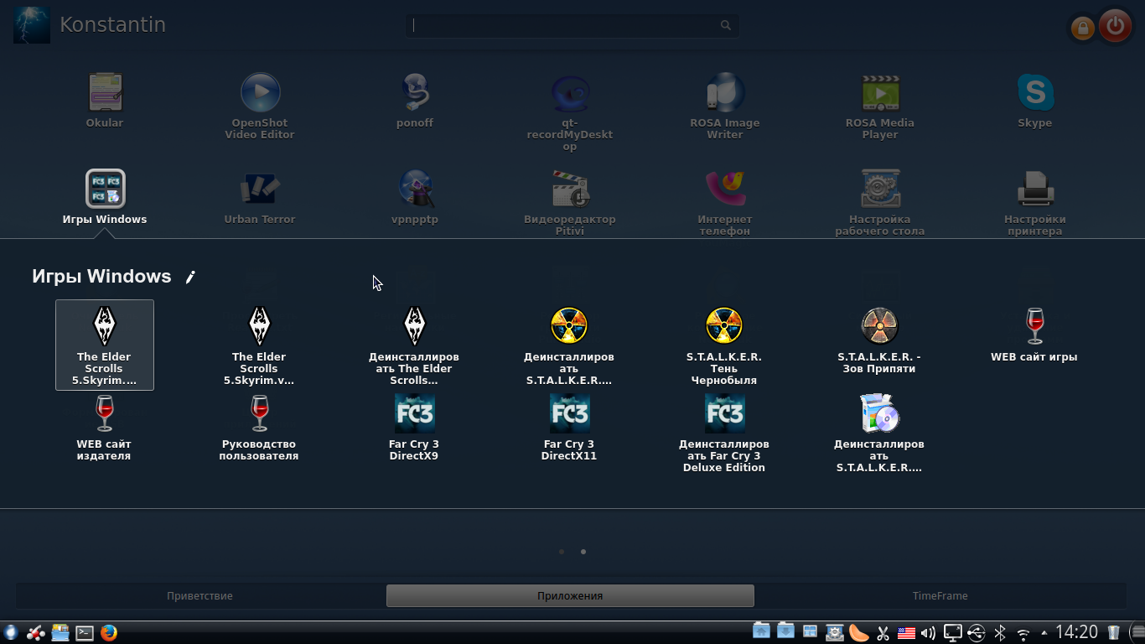This screenshot has height=644, width=1145.
Task: Click the orange slice tray icon
Action: (859, 632)
